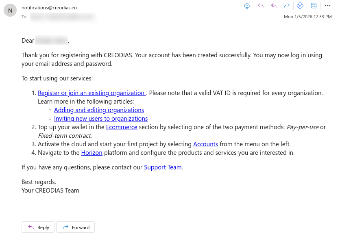Click the message date Mon 1/5/2026

307,17
